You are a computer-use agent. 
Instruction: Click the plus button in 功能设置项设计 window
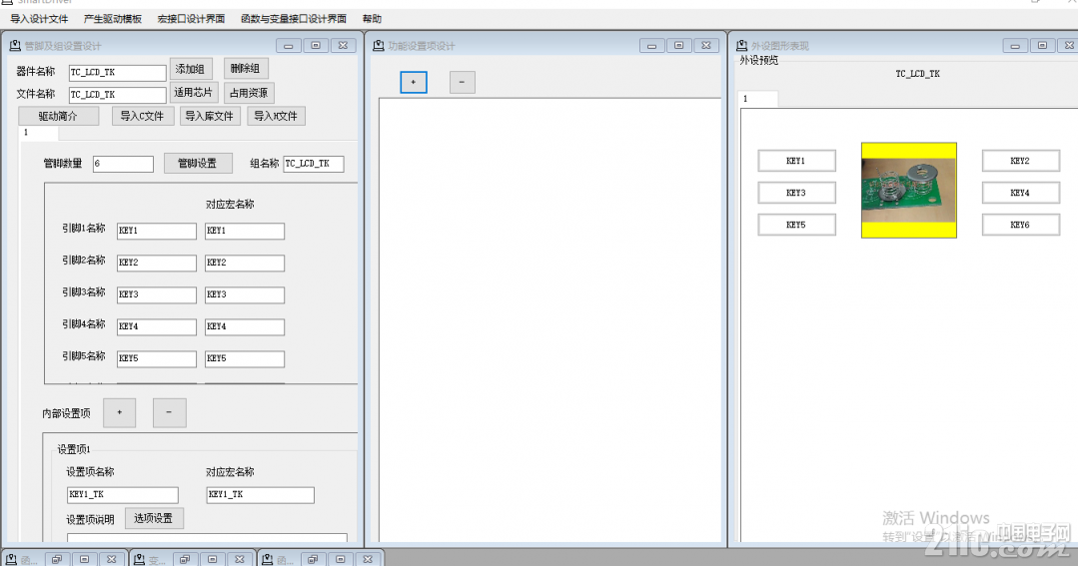(414, 83)
